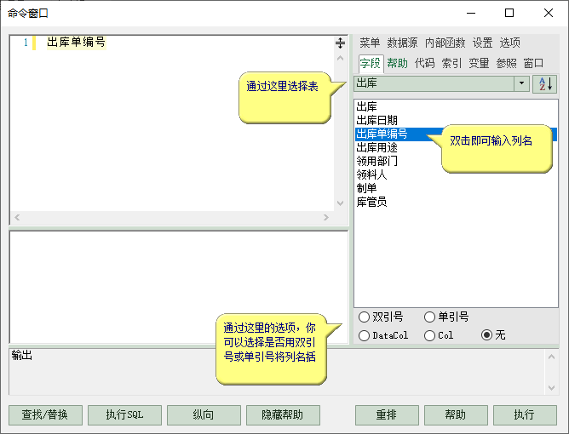Image resolution: width=569 pixels, height=434 pixels.
Task: Choose the DataCol radio button
Action: [x=365, y=335]
